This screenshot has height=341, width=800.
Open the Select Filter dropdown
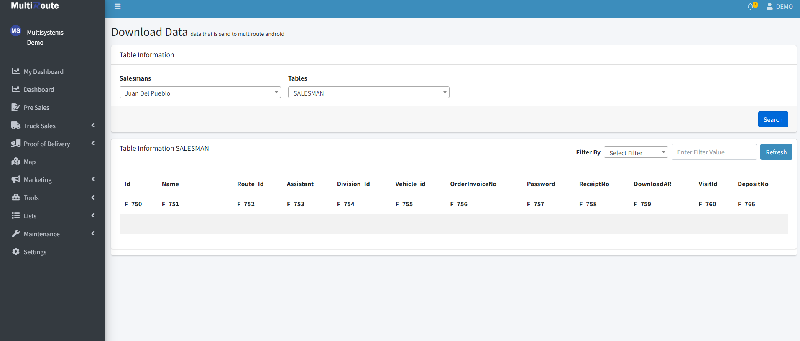pyautogui.click(x=636, y=152)
